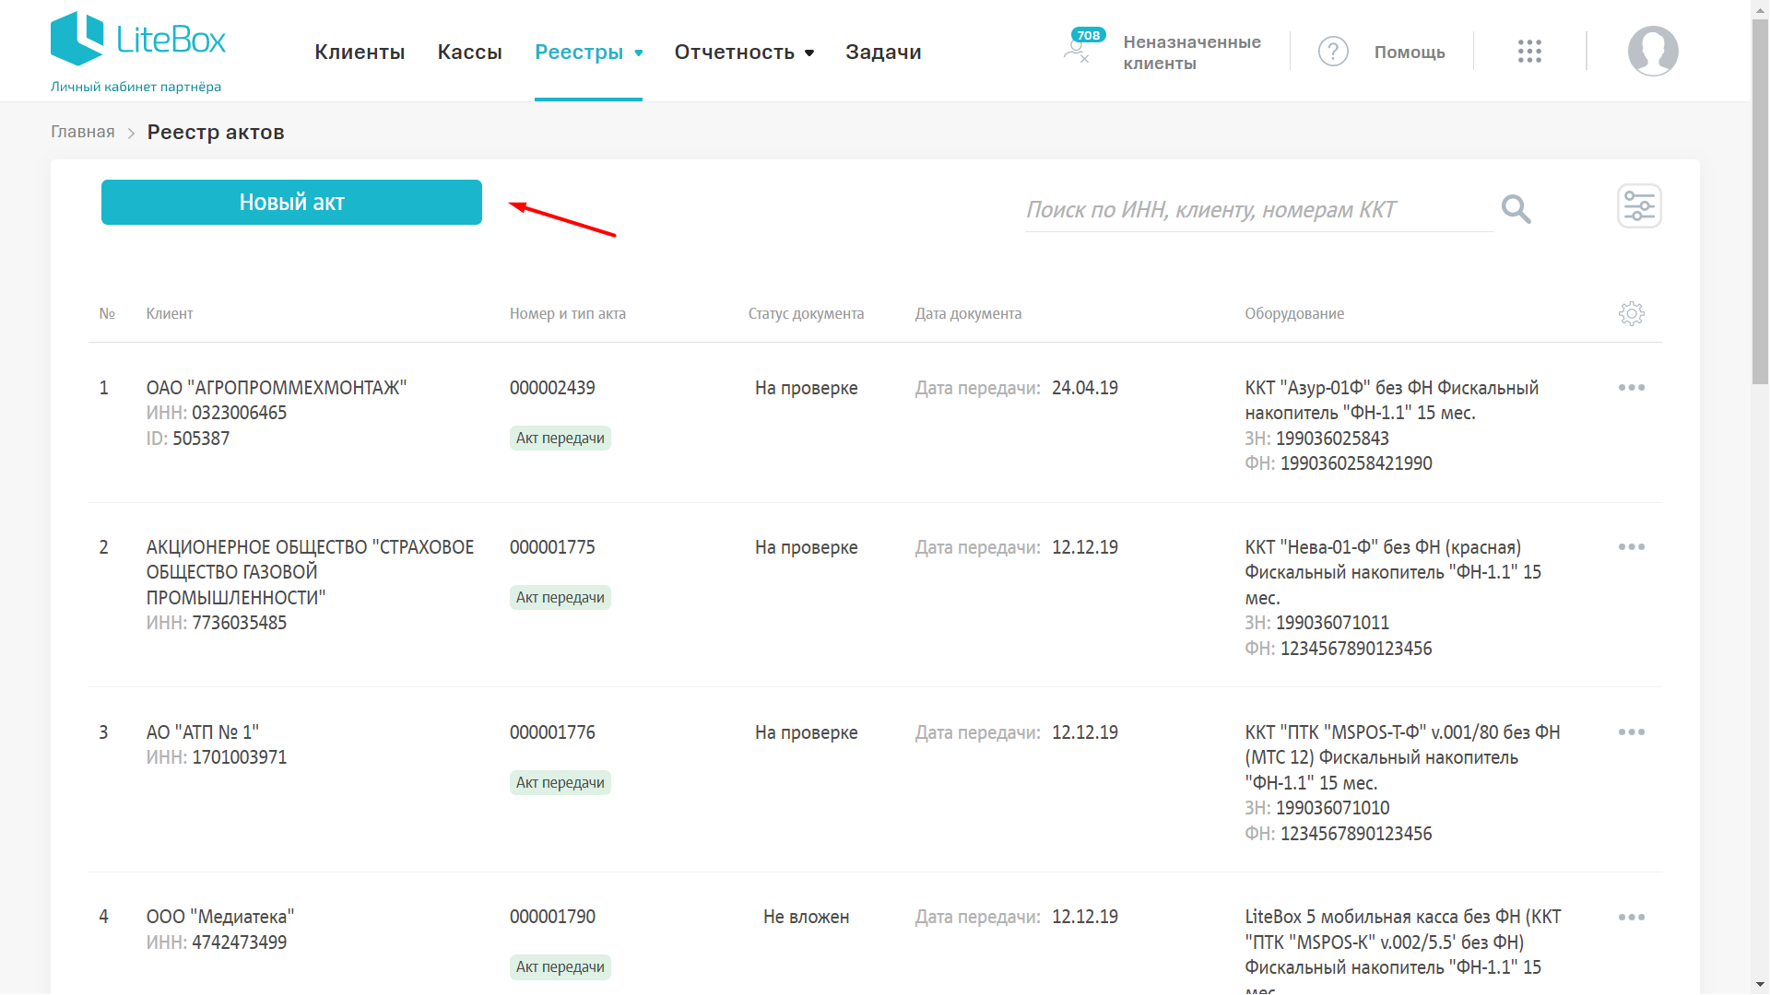Click the scrollbar down arrow
1770x995 pixels.
click(x=1760, y=986)
